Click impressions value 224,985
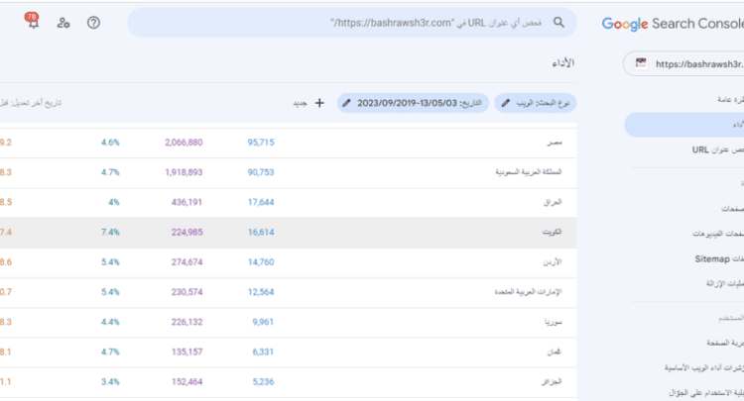744x401 pixels. pyautogui.click(x=186, y=232)
